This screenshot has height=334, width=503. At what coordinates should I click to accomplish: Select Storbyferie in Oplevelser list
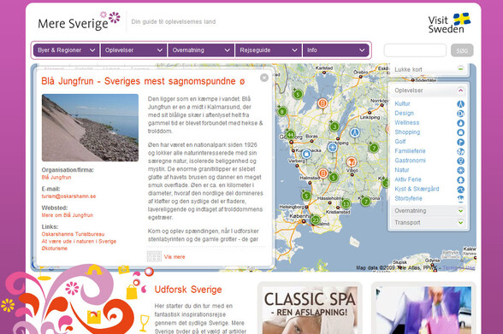(408, 198)
